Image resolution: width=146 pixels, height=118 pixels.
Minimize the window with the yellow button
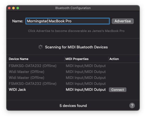pyautogui.click(x=13, y=8)
